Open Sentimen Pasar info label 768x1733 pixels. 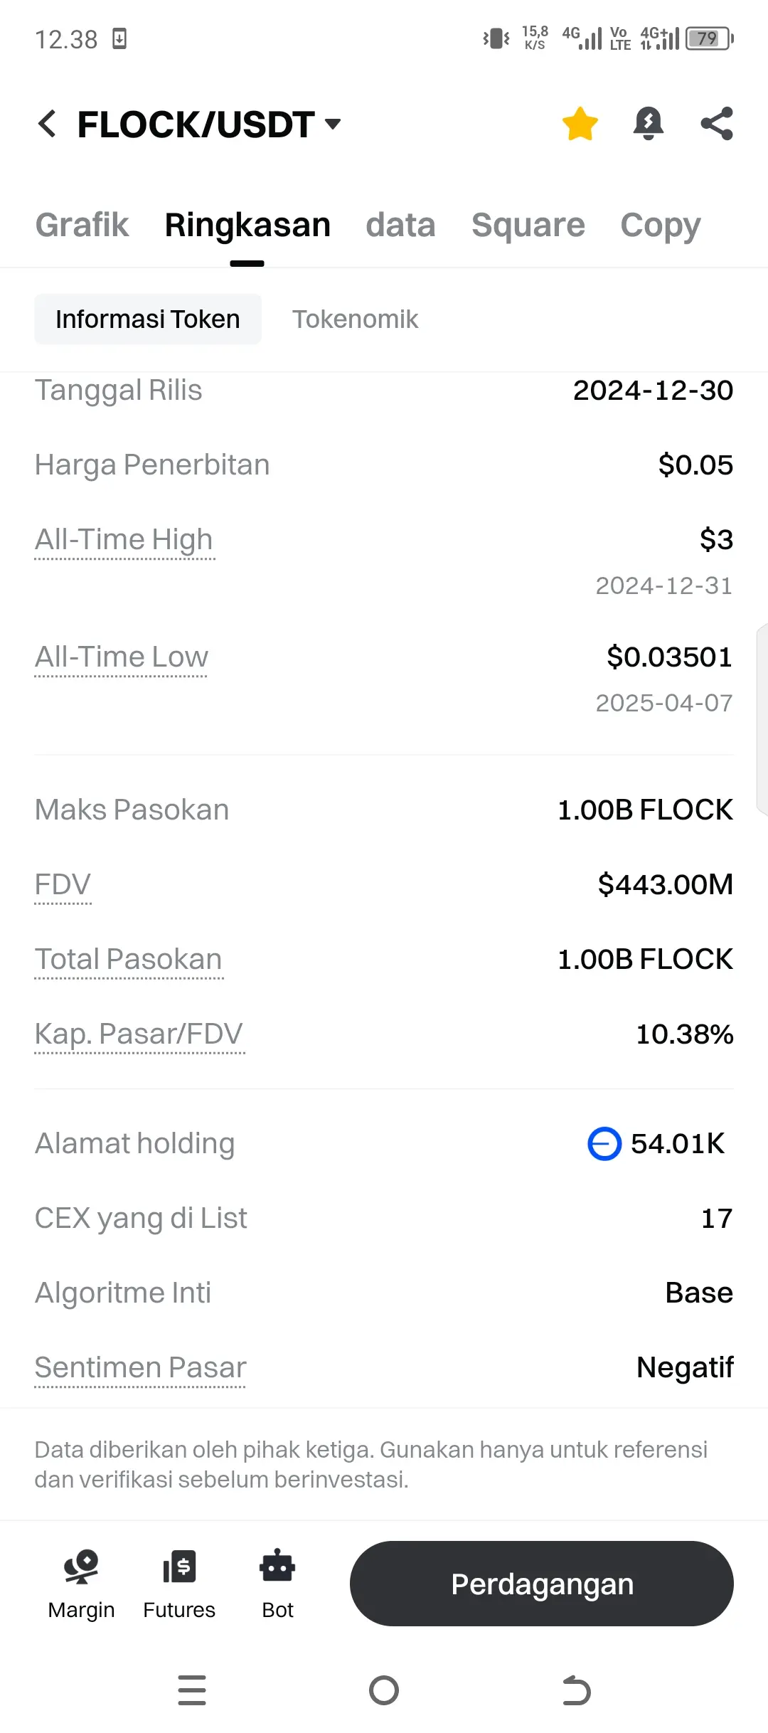coord(140,1368)
